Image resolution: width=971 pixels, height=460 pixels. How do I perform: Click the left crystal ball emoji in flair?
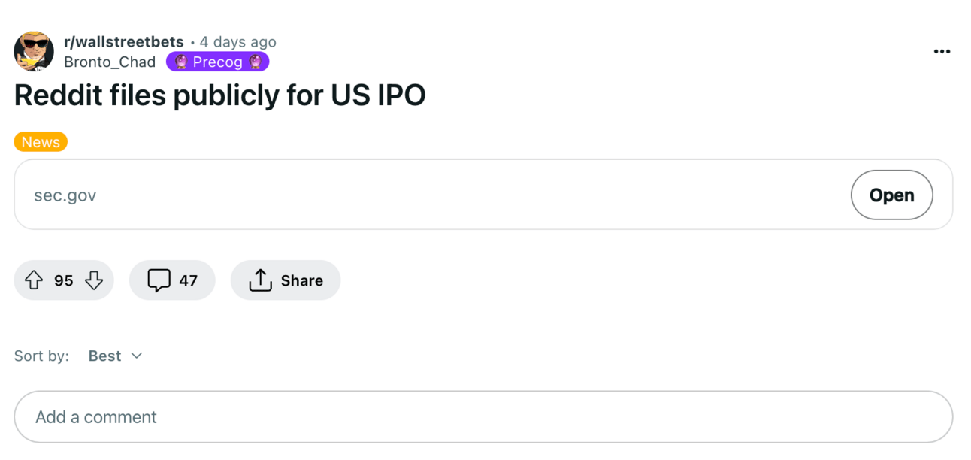point(181,62)
